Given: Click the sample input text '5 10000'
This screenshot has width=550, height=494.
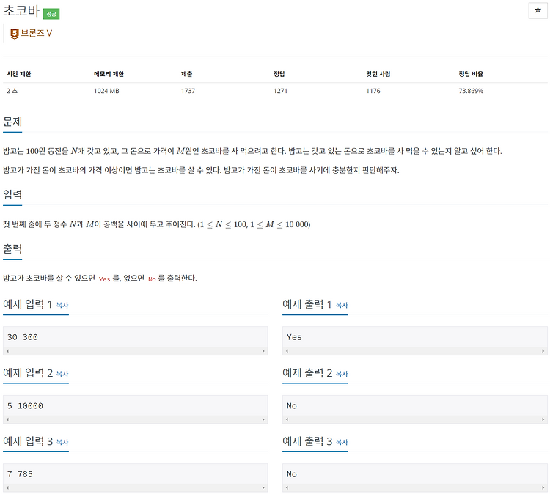Looking at the screenshot, I should (25, 406).
